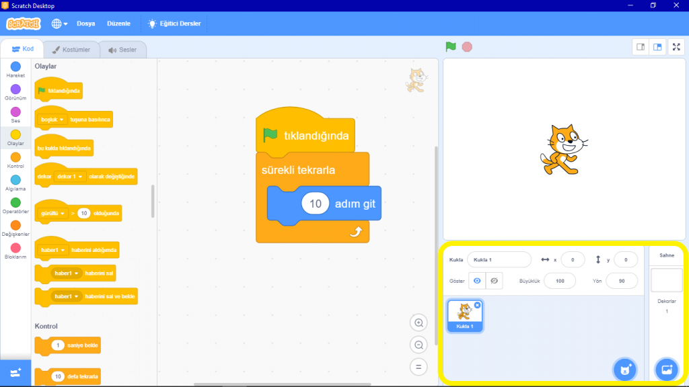This screenshot has width=689, height=387.
Task: Open the Dosya menu
Action: pos(85,24)
